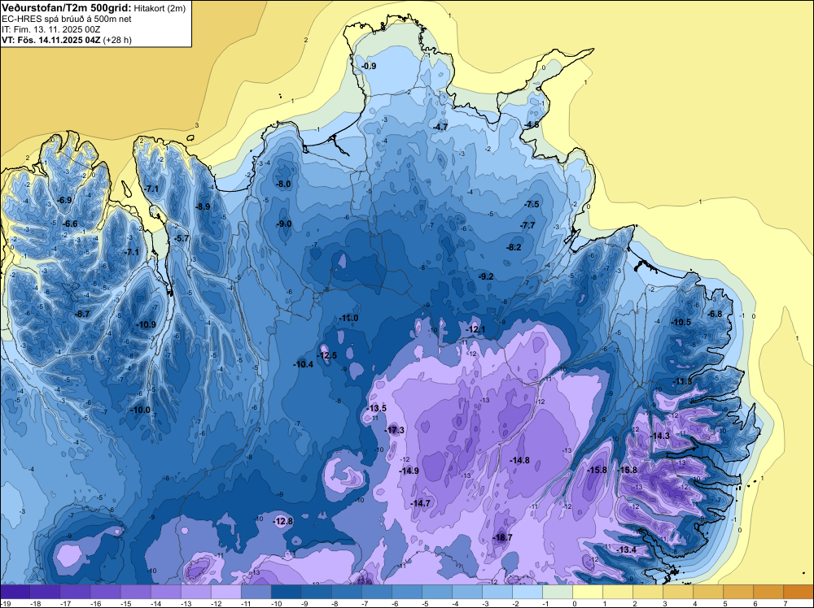Click the valid time "VT: Fös. 14.11.2025 04Z"
The image size is (814, 608).
[51, 40]
